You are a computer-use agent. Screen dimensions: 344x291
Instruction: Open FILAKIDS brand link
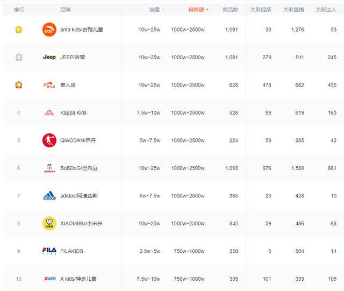click(71, 251)
